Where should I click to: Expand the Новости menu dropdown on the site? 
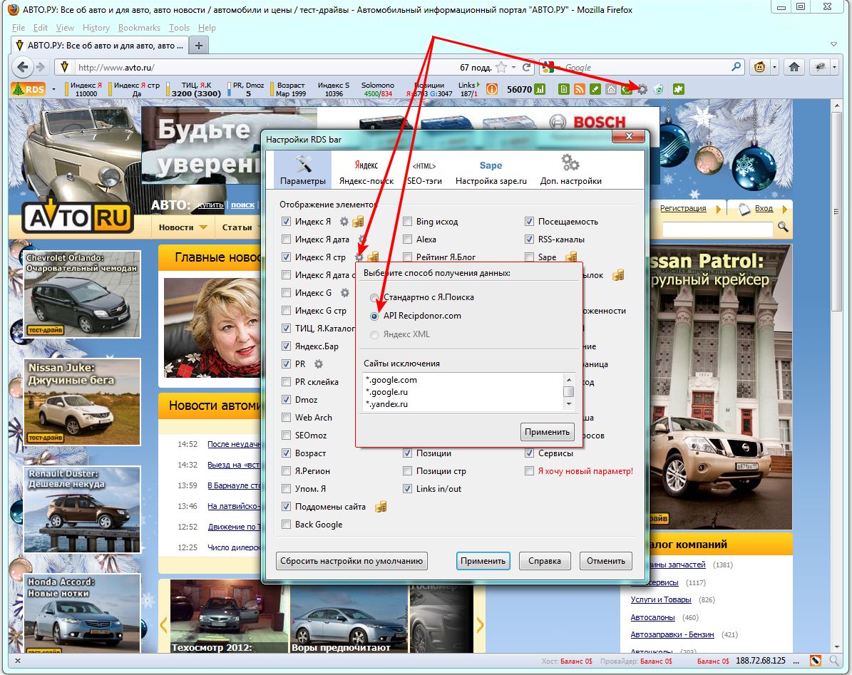[x=203, y=227]
